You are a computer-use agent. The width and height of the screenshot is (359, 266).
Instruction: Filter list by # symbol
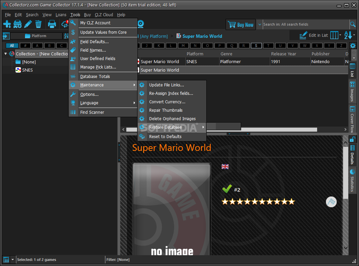25,46
